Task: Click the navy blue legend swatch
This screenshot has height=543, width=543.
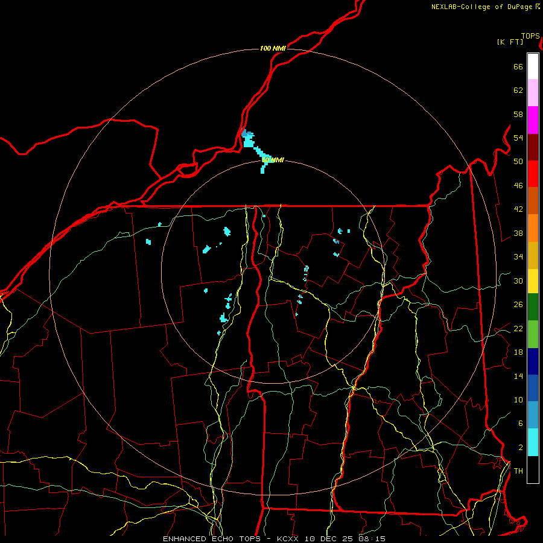Action: coord(533,361)
